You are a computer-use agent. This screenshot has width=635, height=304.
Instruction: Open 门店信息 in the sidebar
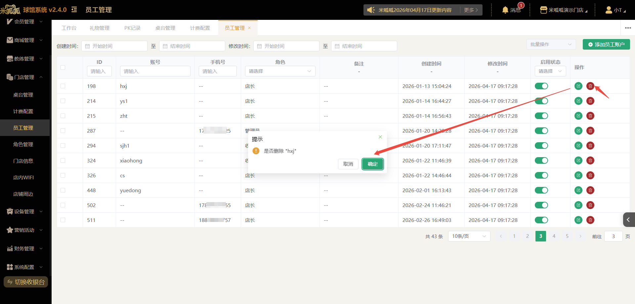(25, 161)
